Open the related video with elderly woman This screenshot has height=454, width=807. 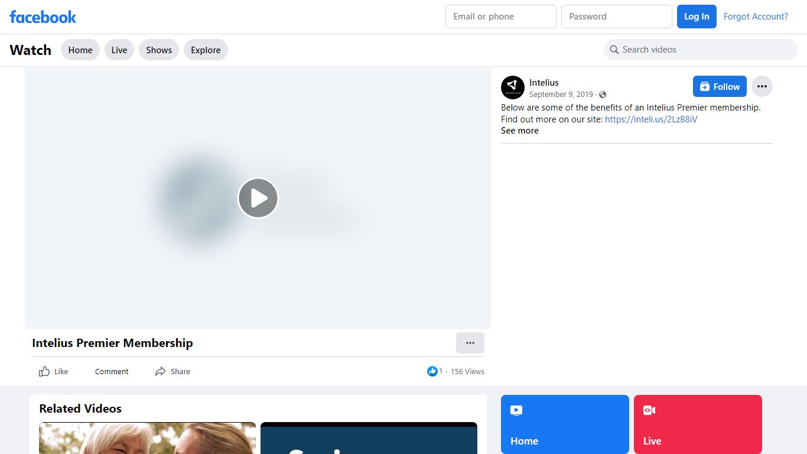pyautogui.click(x=148, y=438)
